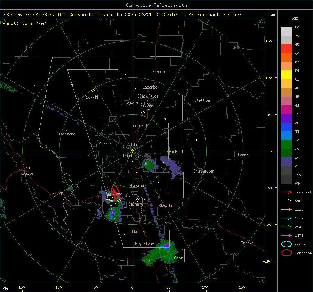Click the -100 tick on right axis
The width and height of the screenshot is (313, 292).
click(267, 225)
